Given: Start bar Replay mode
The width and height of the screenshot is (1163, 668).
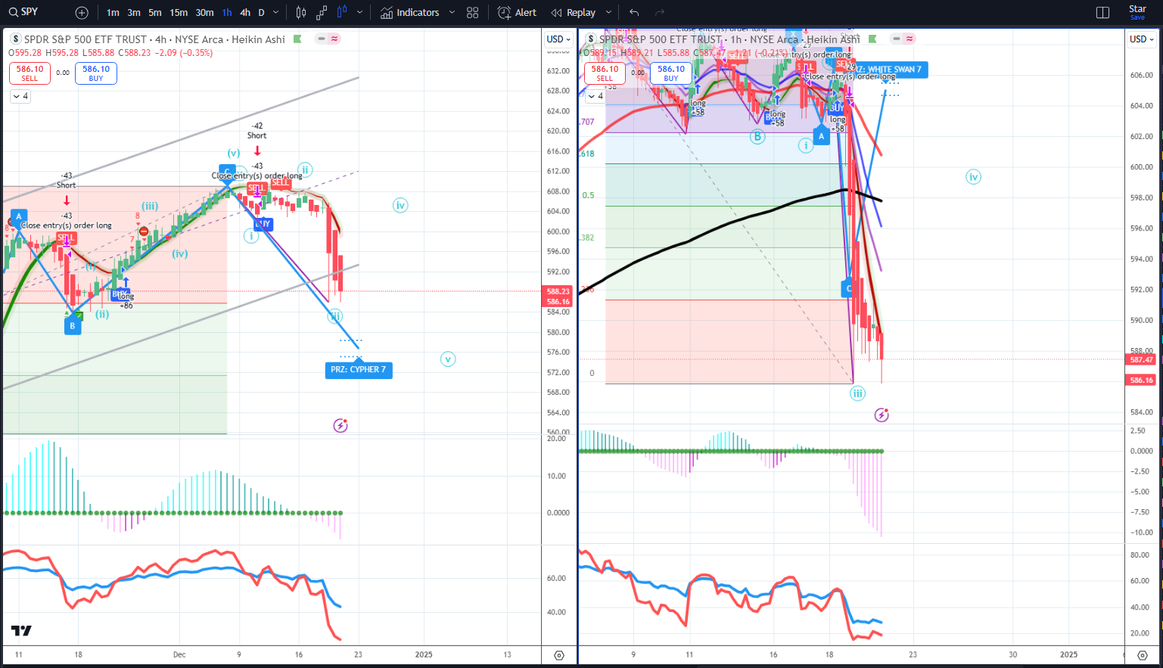Looking at the screenshot, I should [574, 13].
